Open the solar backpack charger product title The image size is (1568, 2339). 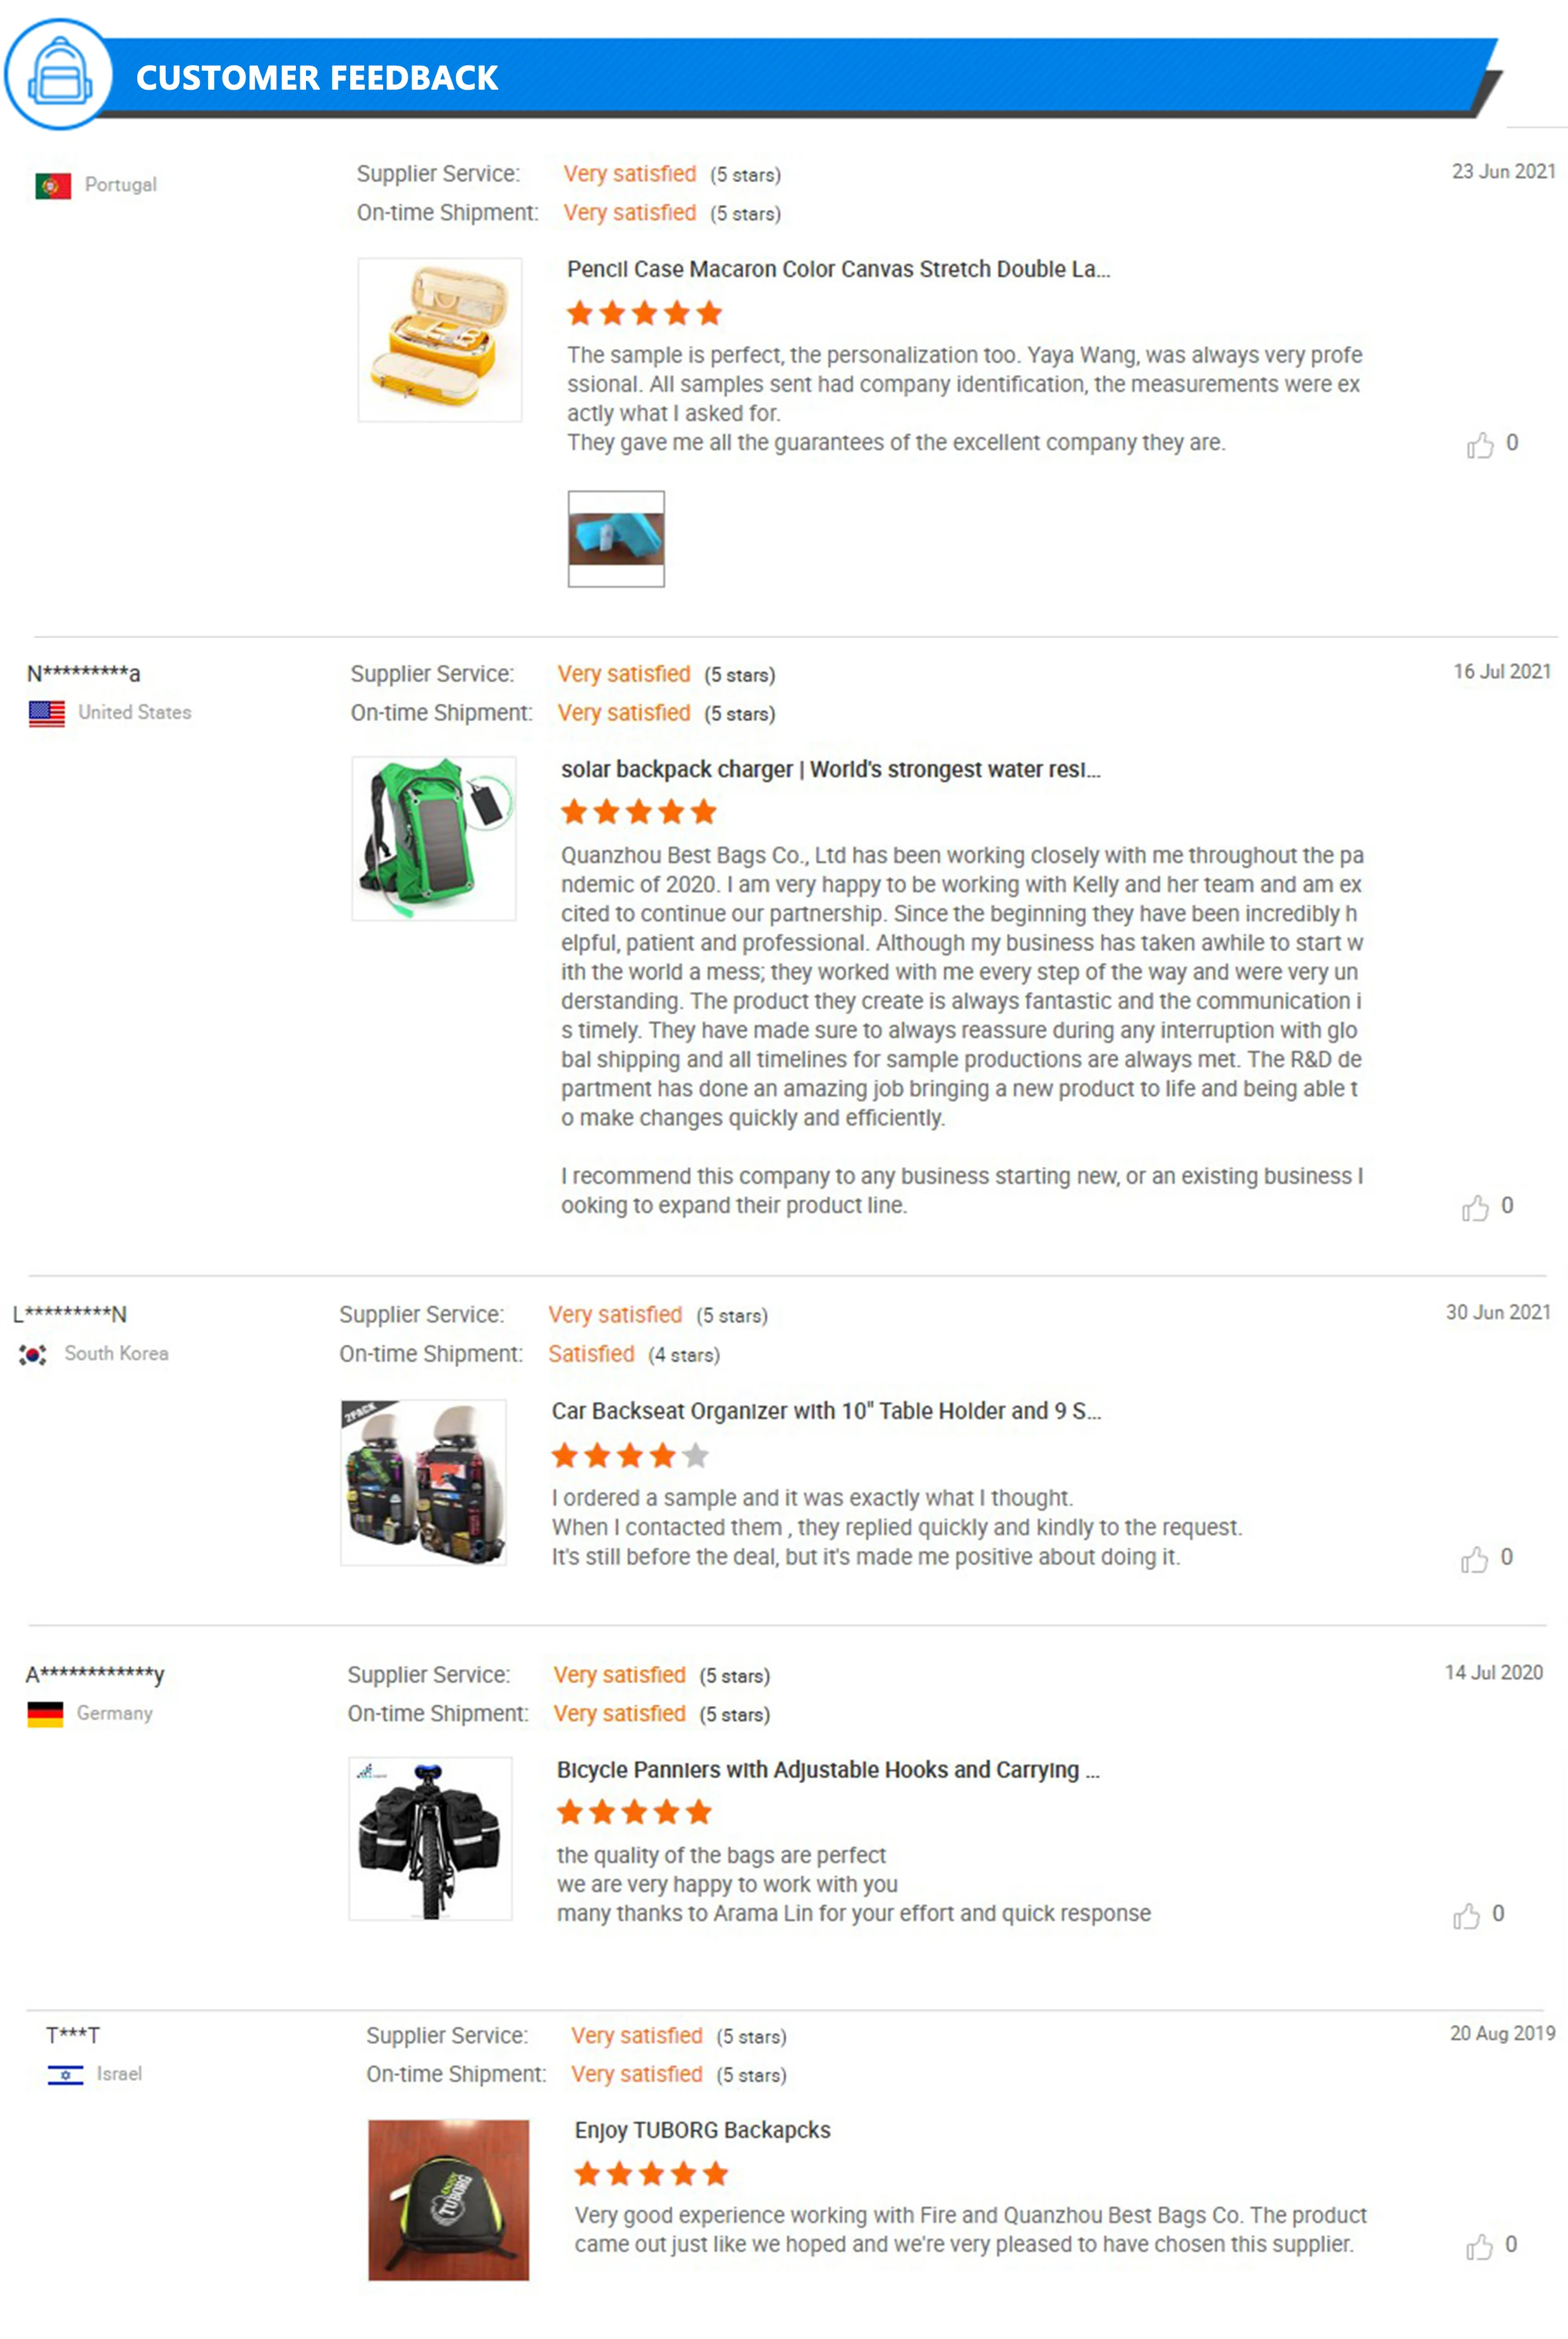click(830, 770)
